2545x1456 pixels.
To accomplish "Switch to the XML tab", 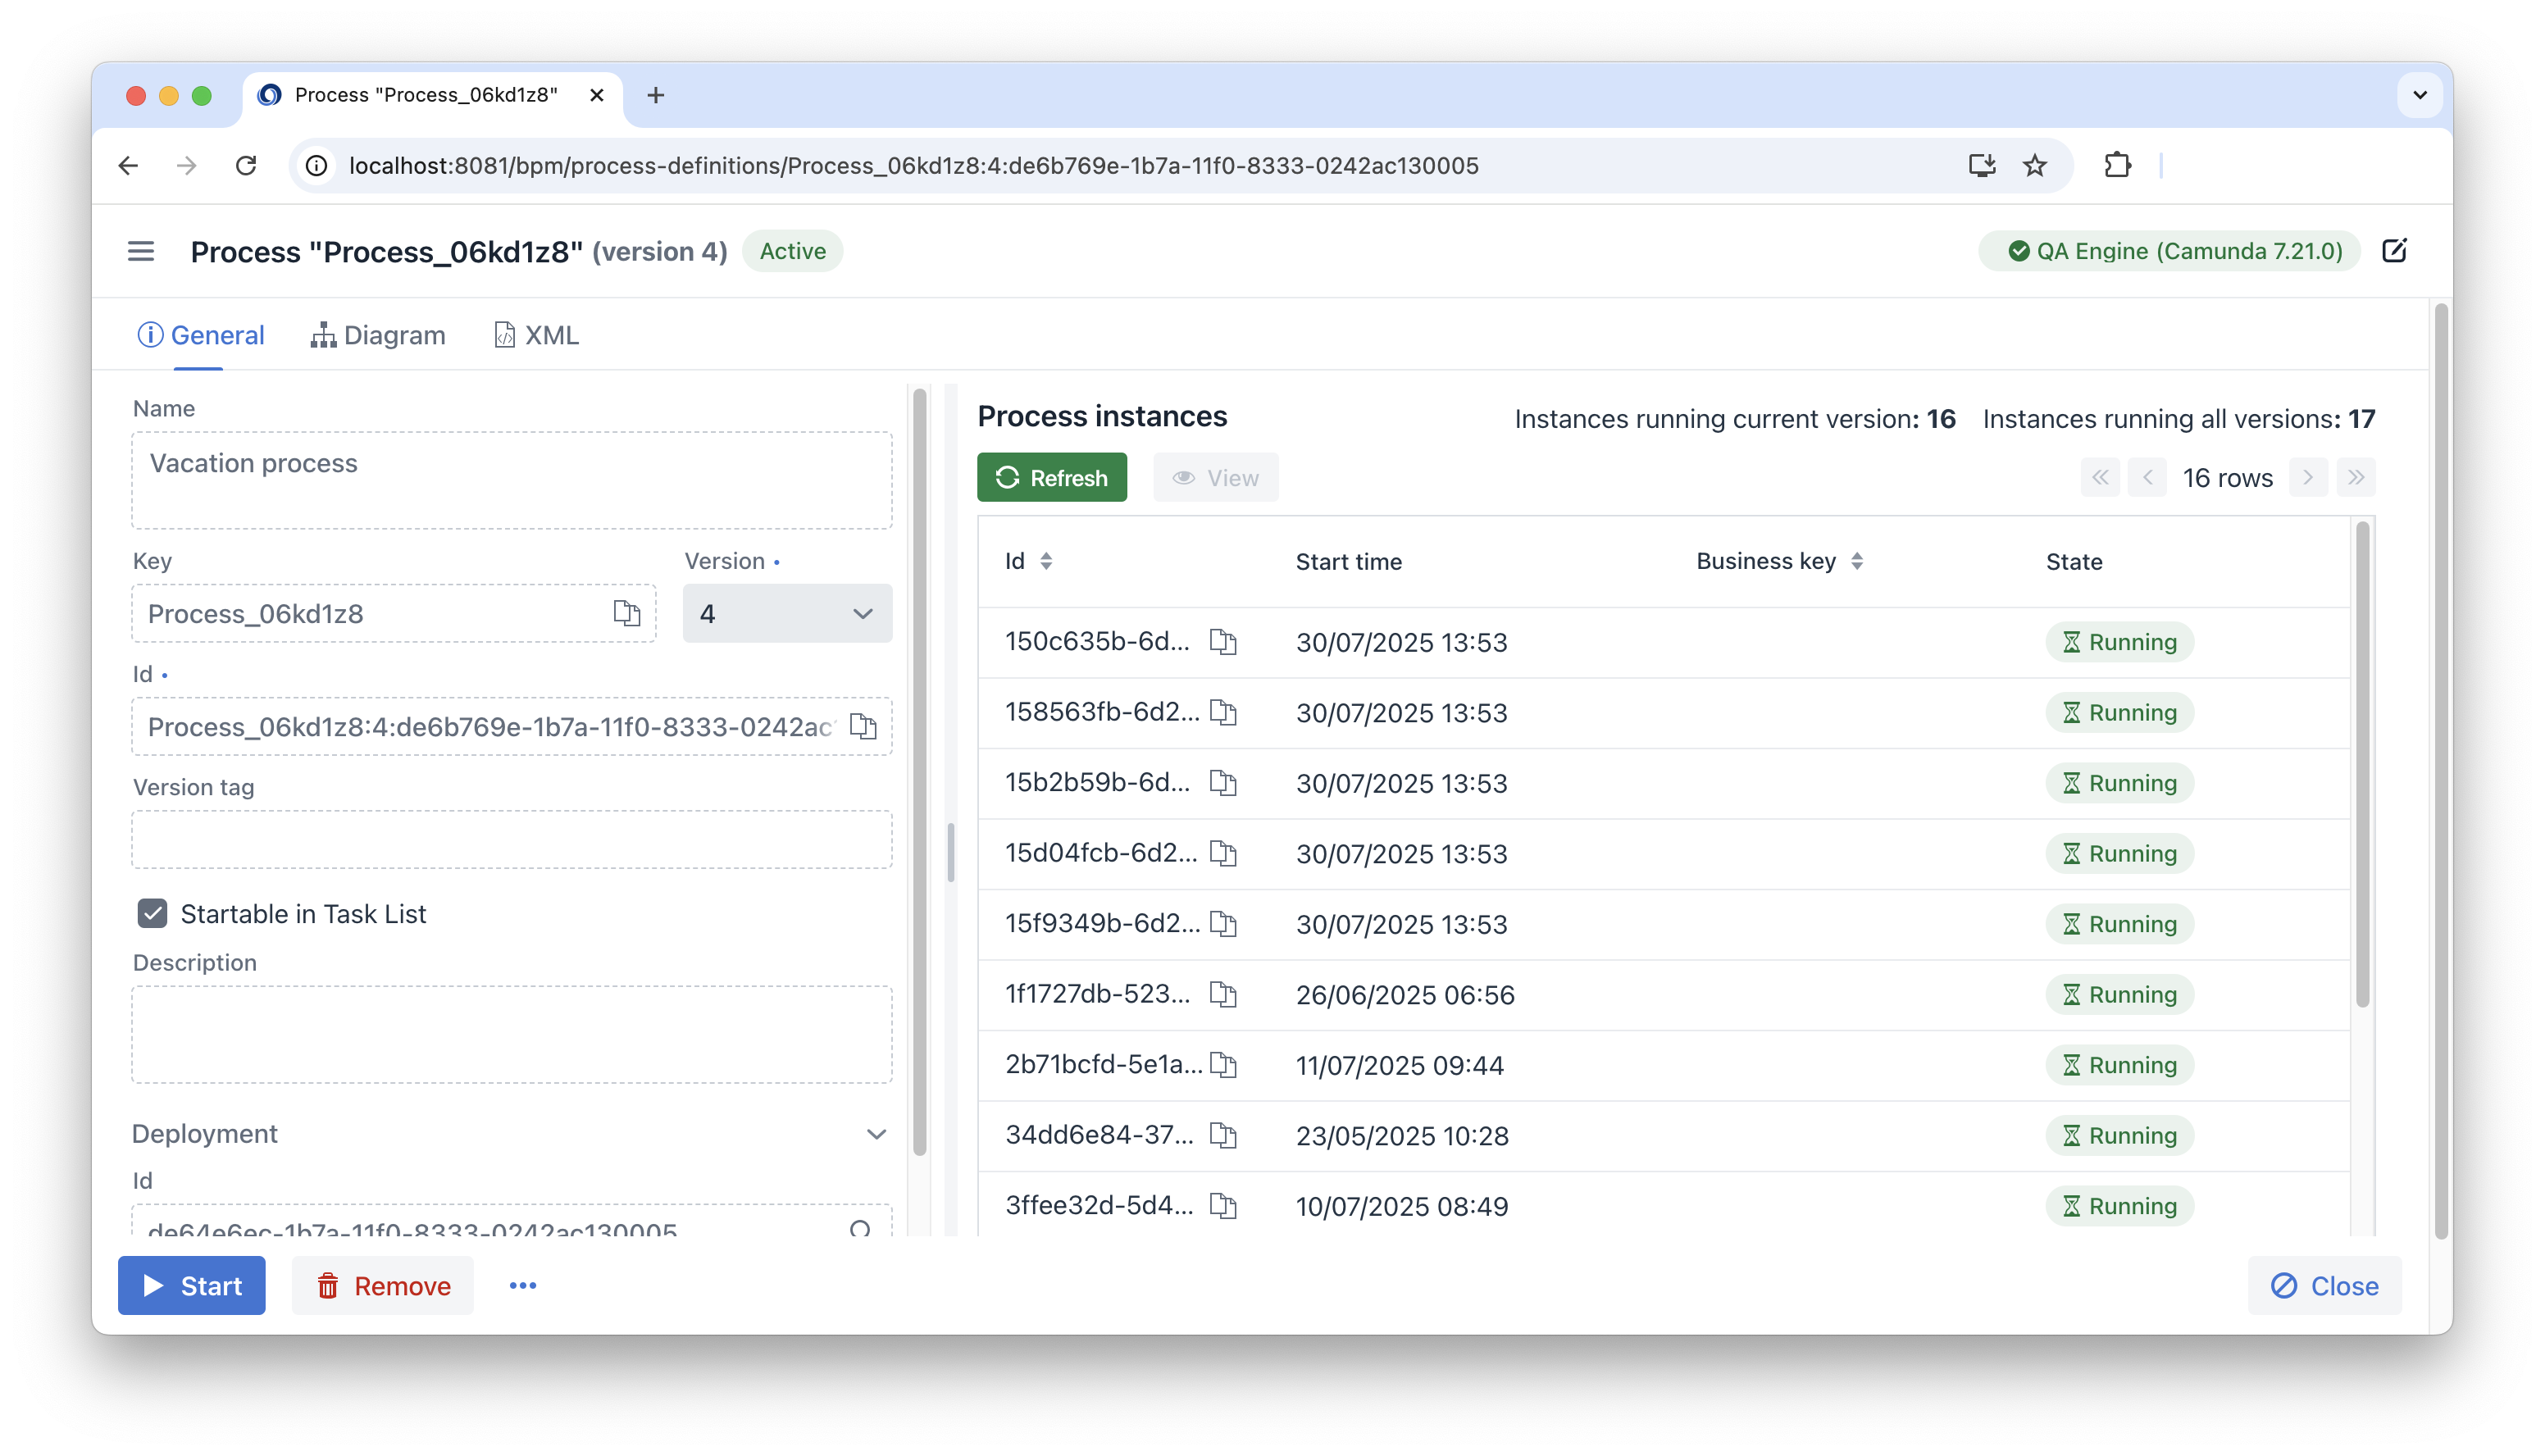I will click(537, 335).
